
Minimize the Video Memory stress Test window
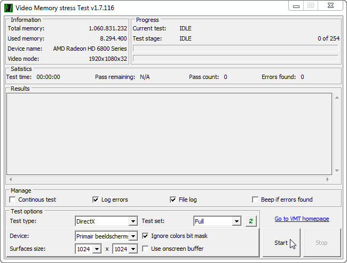coord(296,6)
